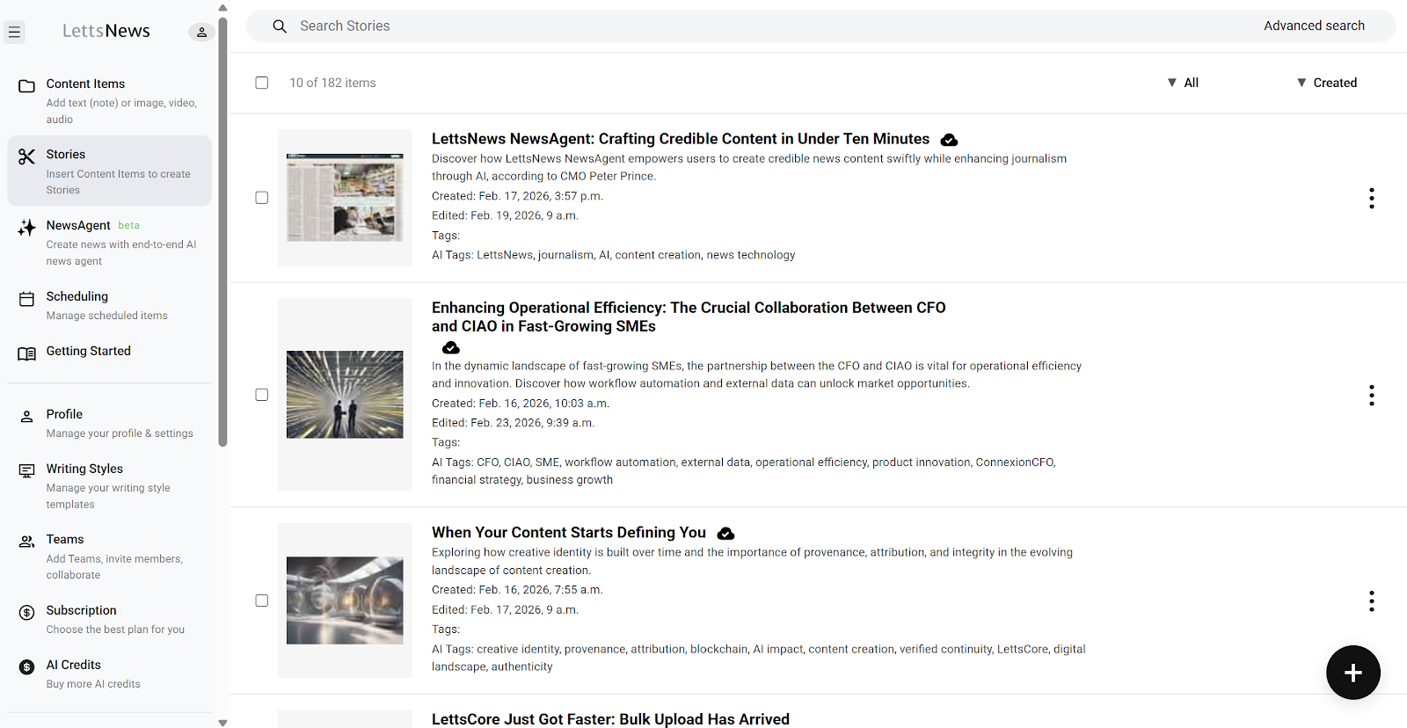Toggle the select all items checkbox
Screen dimensions: 1407x728
pyautogui.click(x=262, y=83)
